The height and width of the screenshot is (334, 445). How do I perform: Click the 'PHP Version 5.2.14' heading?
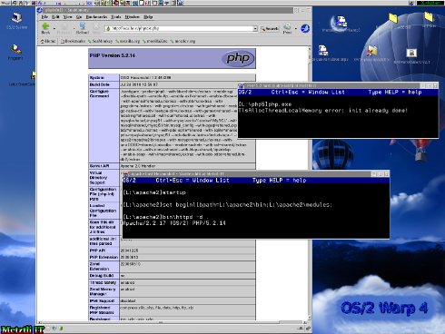coord(113,55)
